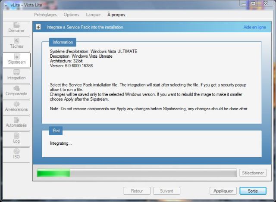Image resolution: width=276 pixels, height=202 pixels.
Task: Click 'Integrate a Service Pack' header text
Action: click(x=85, y=27)
